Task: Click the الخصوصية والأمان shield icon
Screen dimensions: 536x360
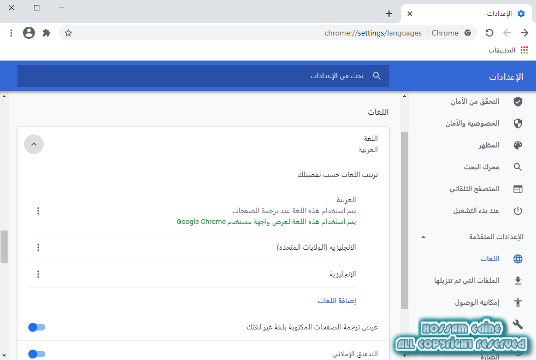Action: pyautogui.click(x=518, y=123)
